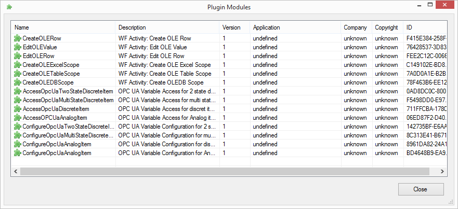Click the puzzle icon beside CreateOLERow
The width and height of the screenshot is (458, 209).
(x=18, y=38)
